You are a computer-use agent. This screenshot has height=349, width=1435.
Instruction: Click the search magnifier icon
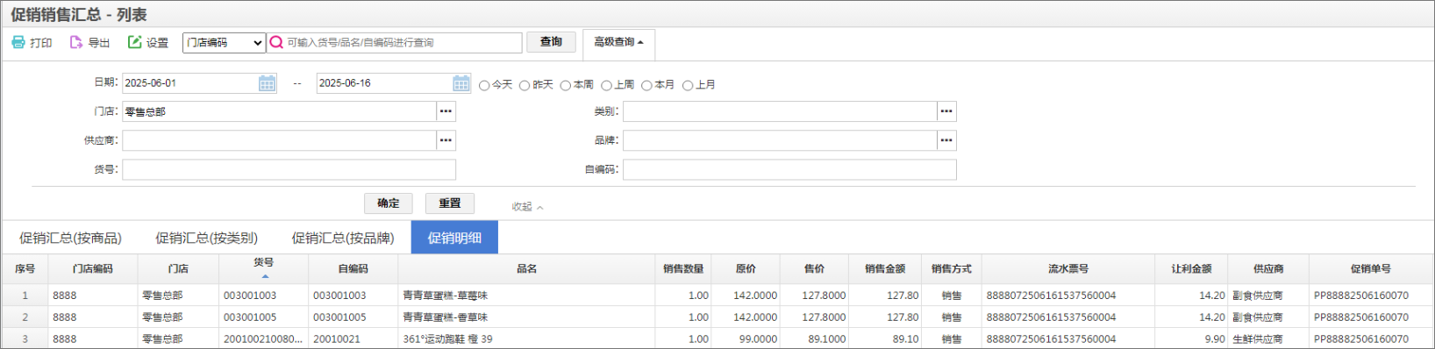pyautogui.click(x=276, y=42)
